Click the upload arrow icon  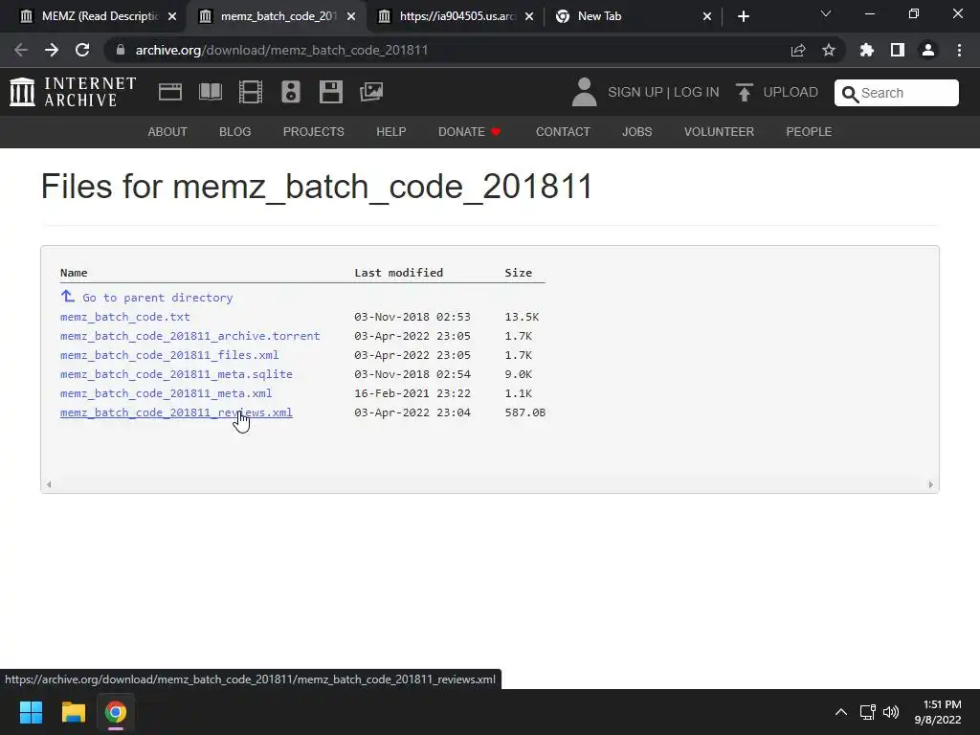[744, 93]
